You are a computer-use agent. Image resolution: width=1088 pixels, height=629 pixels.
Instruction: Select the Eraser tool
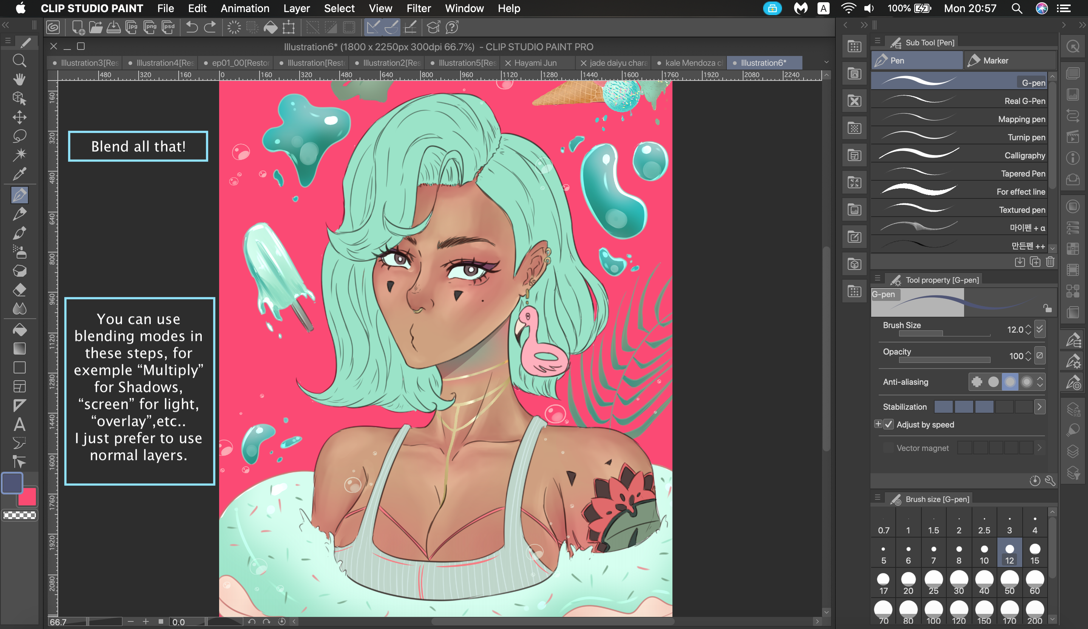(x=19, y=290)
